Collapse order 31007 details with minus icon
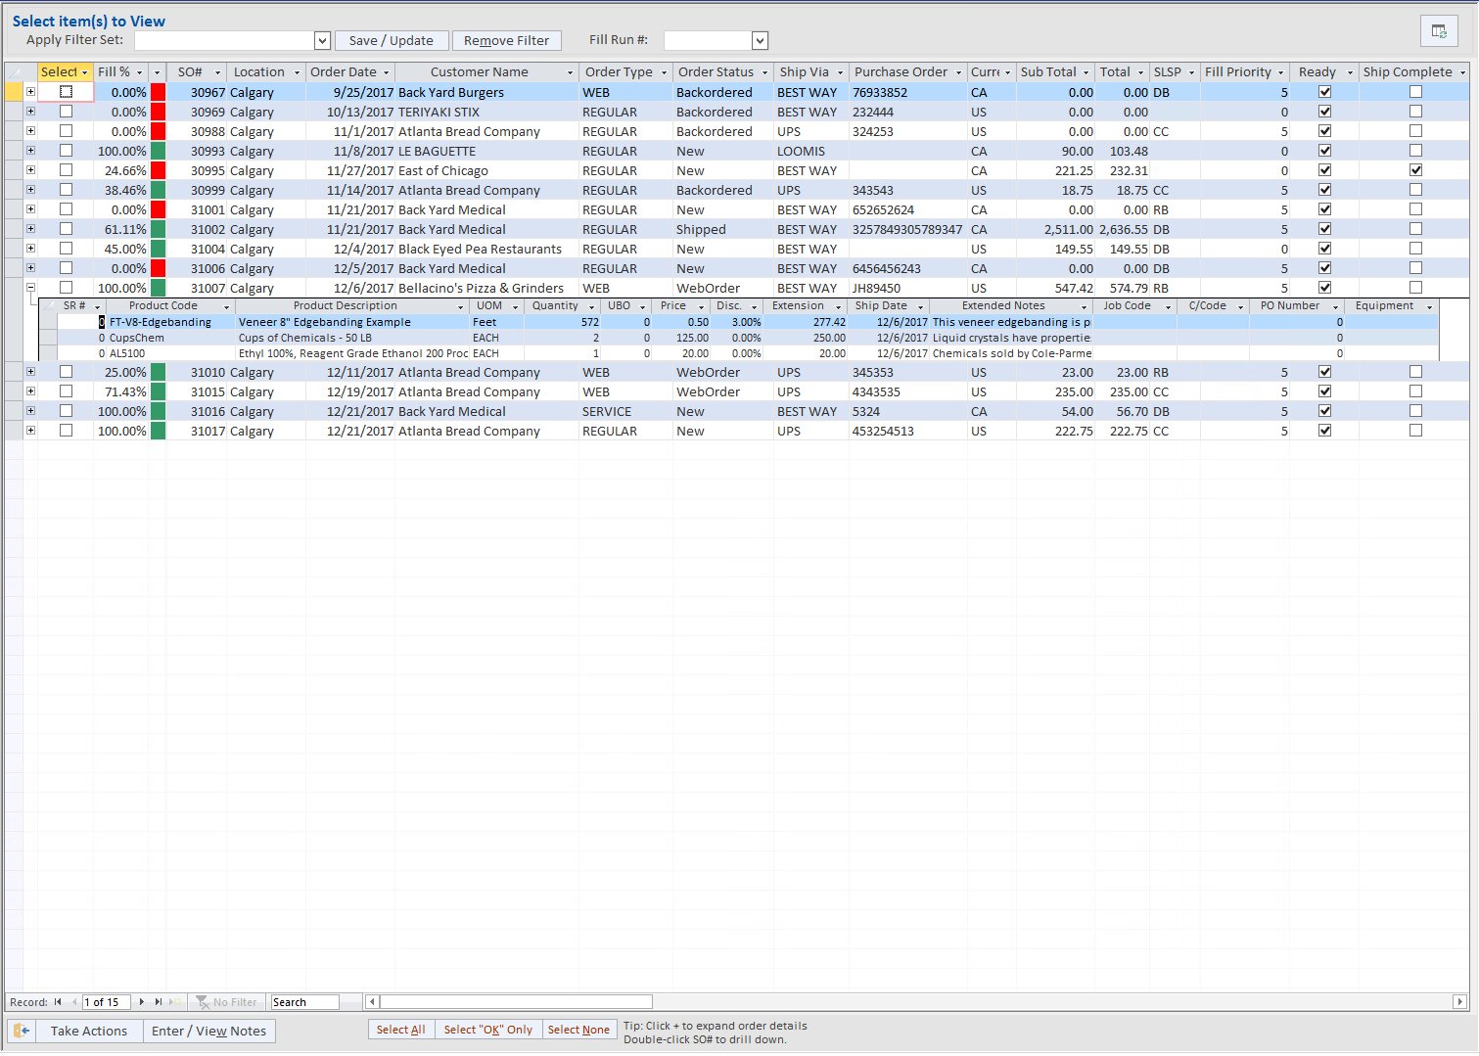This screenshot has height=1056, width=1479. (30, 288)
